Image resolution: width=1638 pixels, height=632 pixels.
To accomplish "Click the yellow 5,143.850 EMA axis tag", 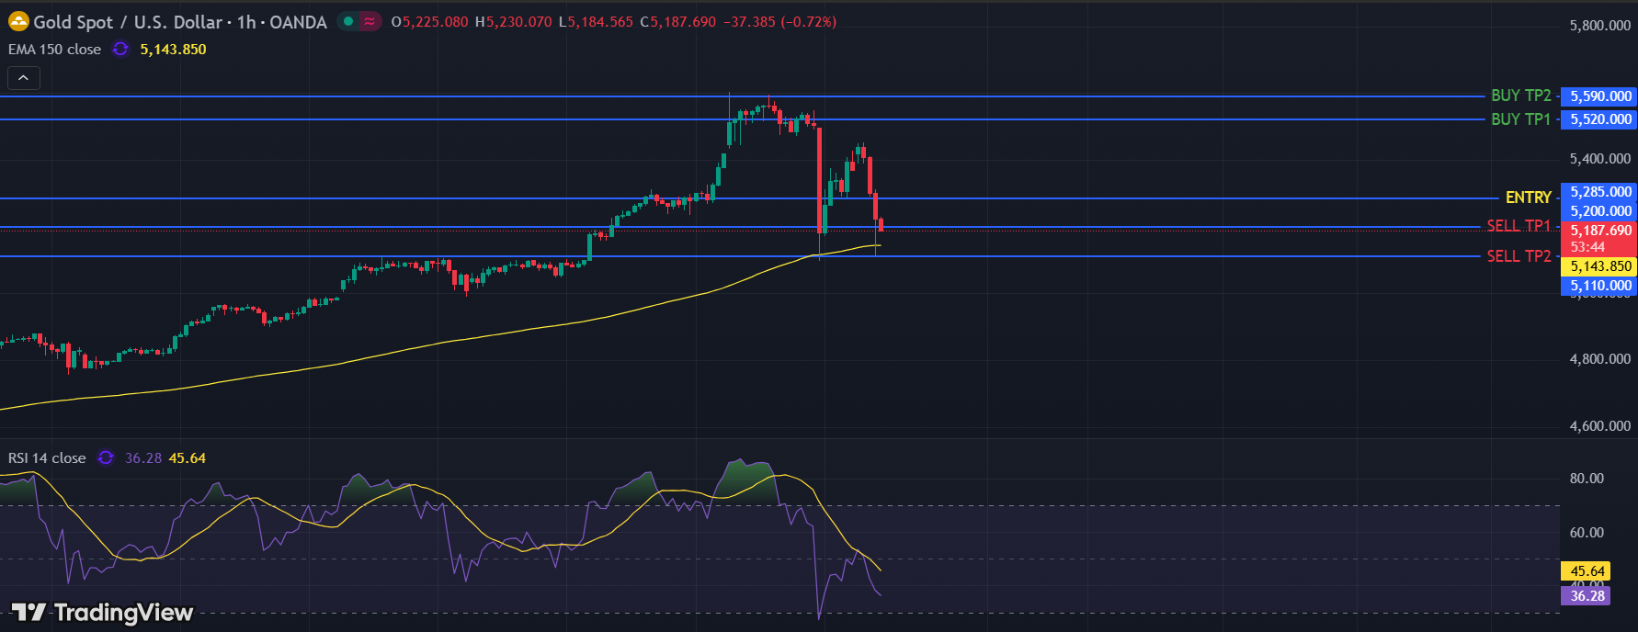I will (x=1599, y=266).
